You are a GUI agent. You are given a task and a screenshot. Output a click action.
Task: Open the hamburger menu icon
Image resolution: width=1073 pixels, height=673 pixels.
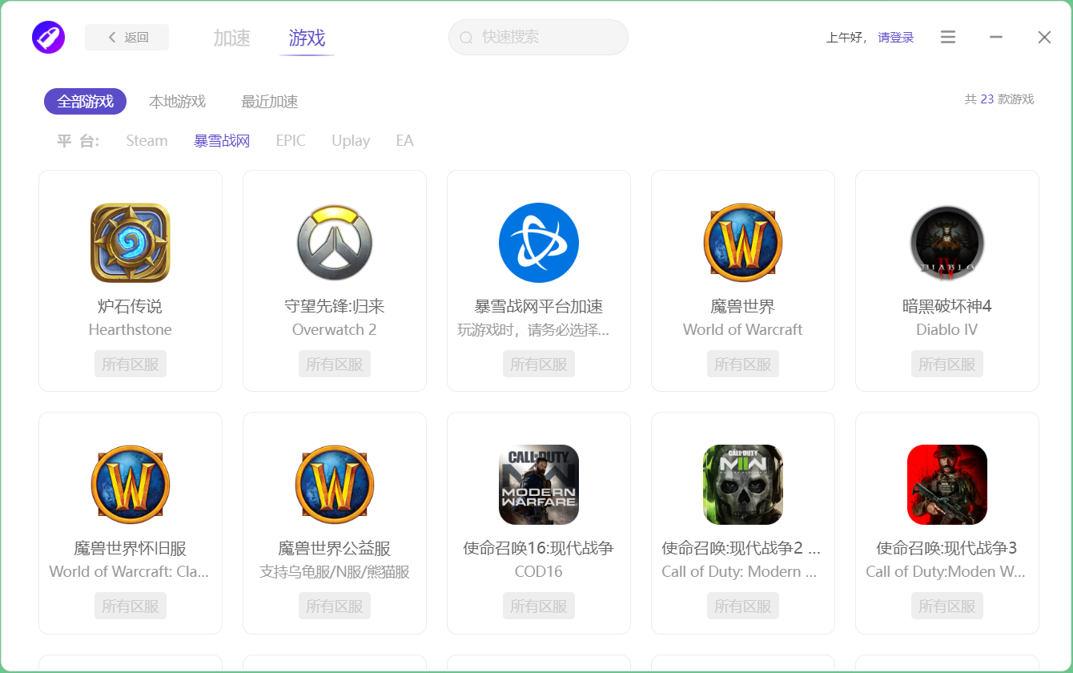point(948,37)
